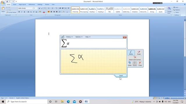
Task: Toggle italic formatting
Action: click(22, 12)
